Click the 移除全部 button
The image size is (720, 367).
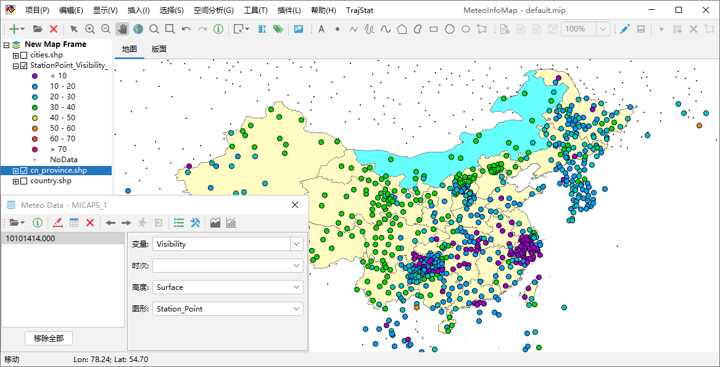click(x=49, y=339)
